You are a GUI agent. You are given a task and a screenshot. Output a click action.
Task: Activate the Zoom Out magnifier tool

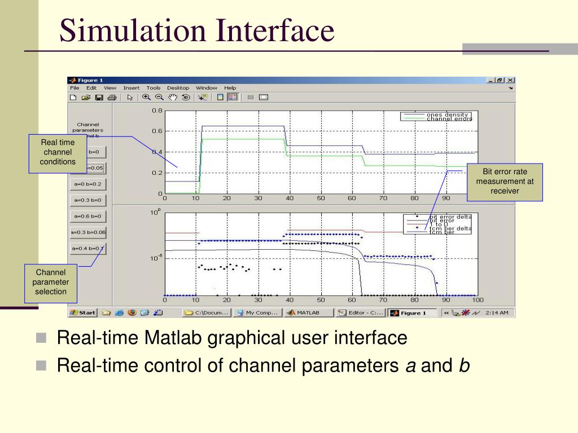point(159,97)
